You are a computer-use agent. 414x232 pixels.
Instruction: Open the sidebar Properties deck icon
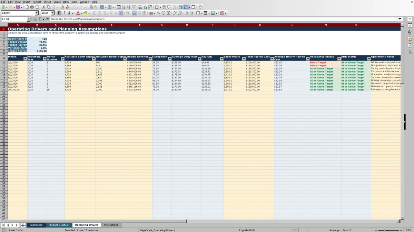coord(410,26)
